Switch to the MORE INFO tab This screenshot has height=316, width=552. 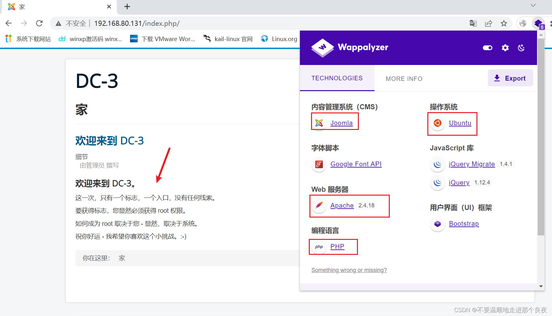click(404, 79)
